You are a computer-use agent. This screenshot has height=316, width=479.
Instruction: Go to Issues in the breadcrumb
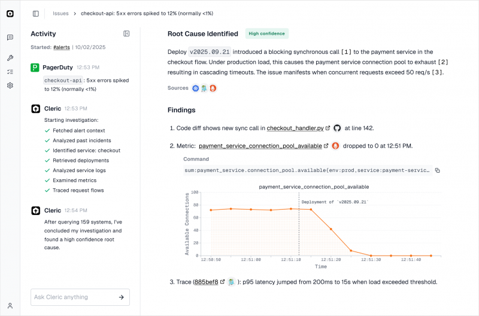(60, 13)
